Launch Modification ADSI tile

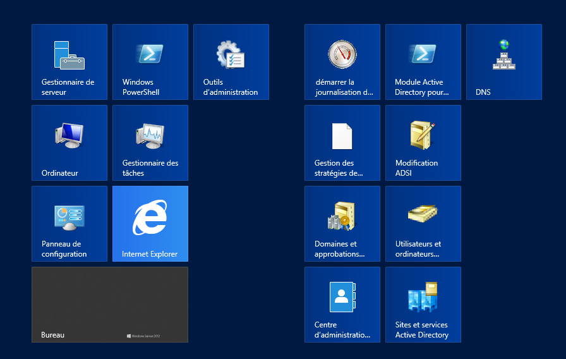423,143
